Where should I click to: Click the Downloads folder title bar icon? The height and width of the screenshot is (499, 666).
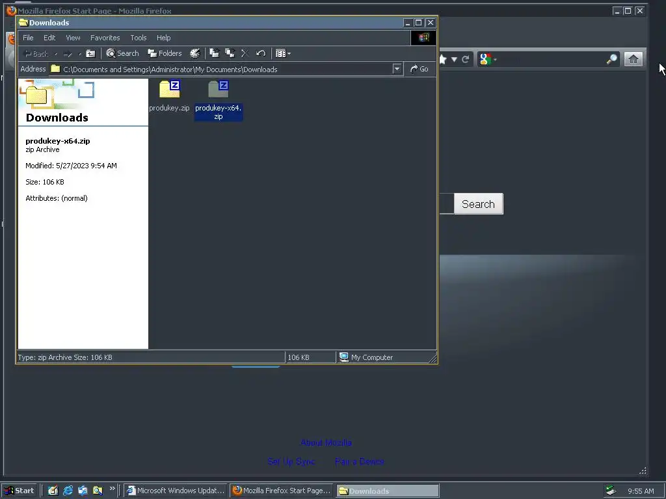tap(23, 23)
